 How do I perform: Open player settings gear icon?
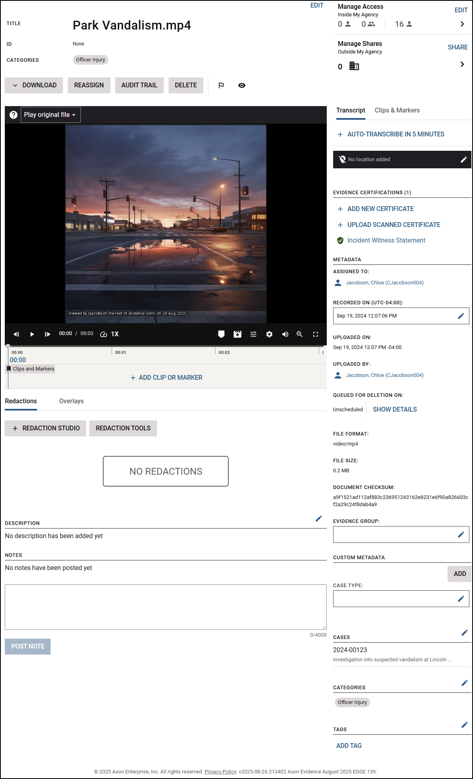pyautogui.click(x=269, y=334)
